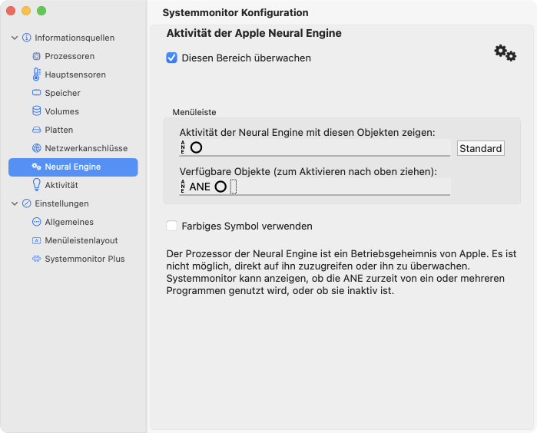Click the Betriebsgeheimnis explanation paragraph
The image size is (537, 433).
(x=341, y=272)
